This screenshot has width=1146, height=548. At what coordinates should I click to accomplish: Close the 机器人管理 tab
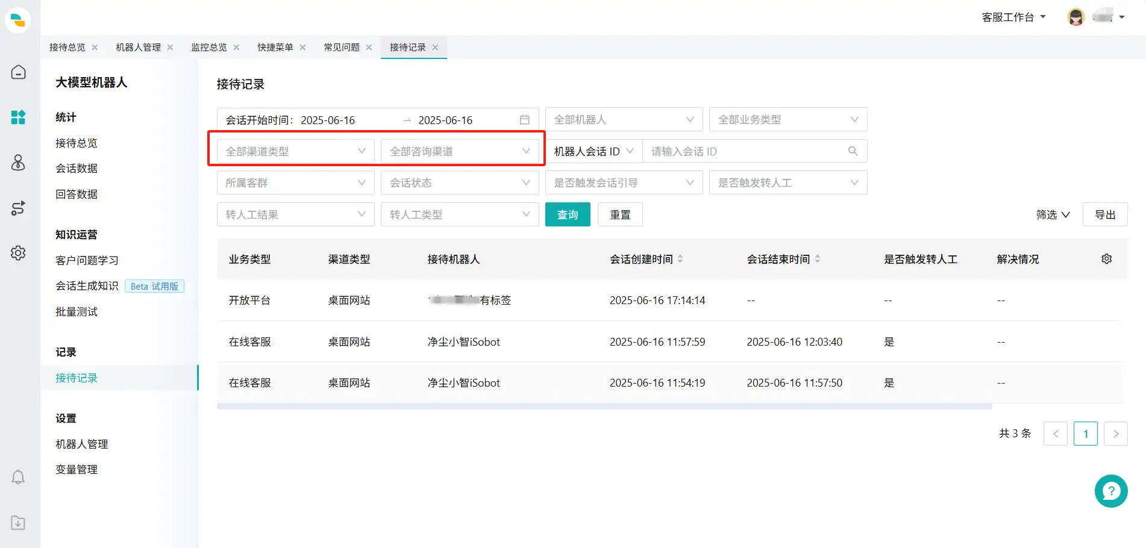point(170,48)
